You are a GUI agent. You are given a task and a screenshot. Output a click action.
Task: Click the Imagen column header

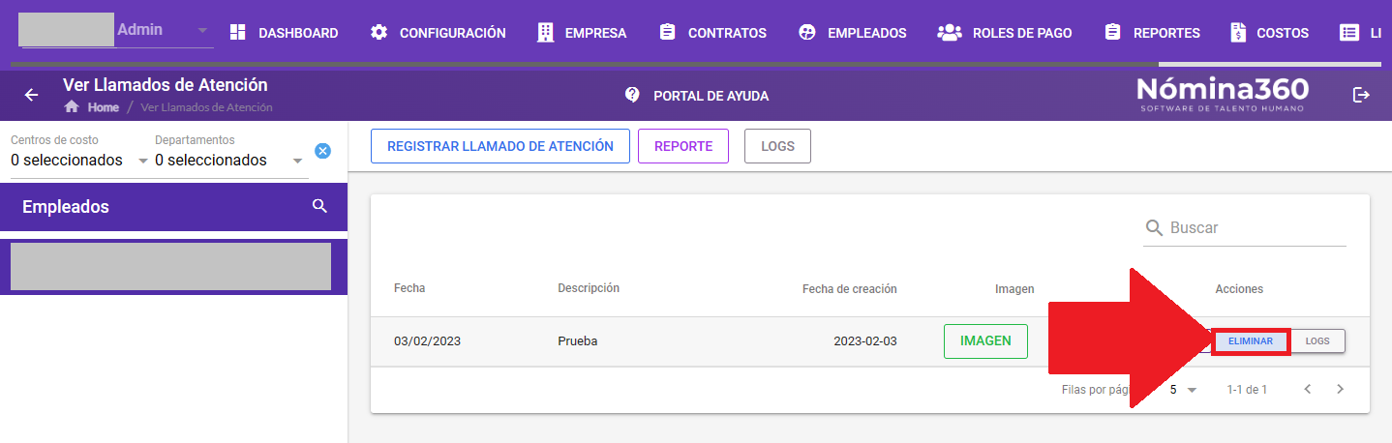1014,289
